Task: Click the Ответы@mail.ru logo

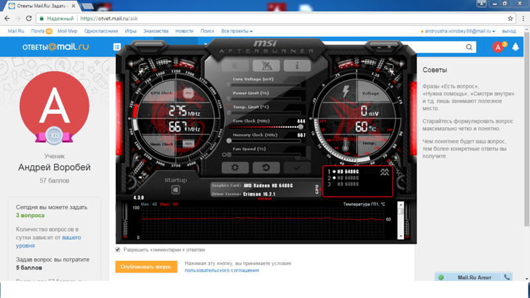Action: (x=56, y=46)
